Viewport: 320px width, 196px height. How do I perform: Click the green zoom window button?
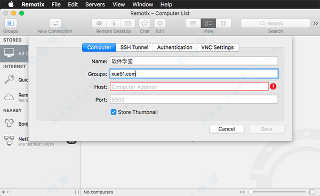22,13
